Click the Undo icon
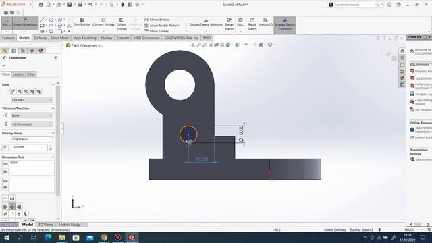Image resolution: width=432 pixels, height=243 pixels. click(x=90, y=5)
